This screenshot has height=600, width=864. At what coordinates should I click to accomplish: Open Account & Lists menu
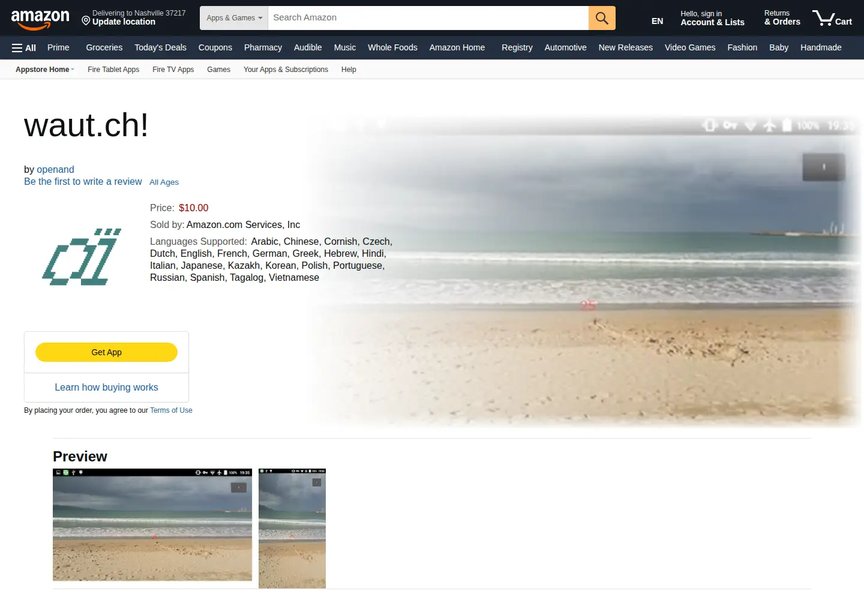[712, 18]
